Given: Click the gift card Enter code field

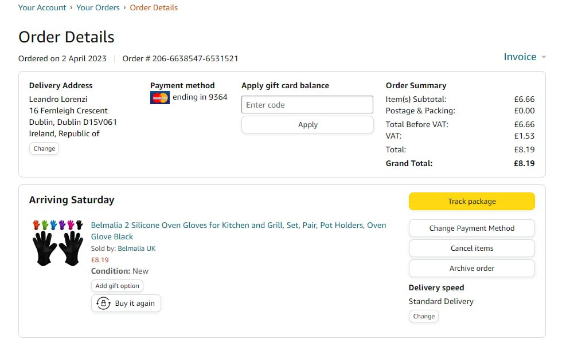Looking at the screenshot, I should [307, 105].
